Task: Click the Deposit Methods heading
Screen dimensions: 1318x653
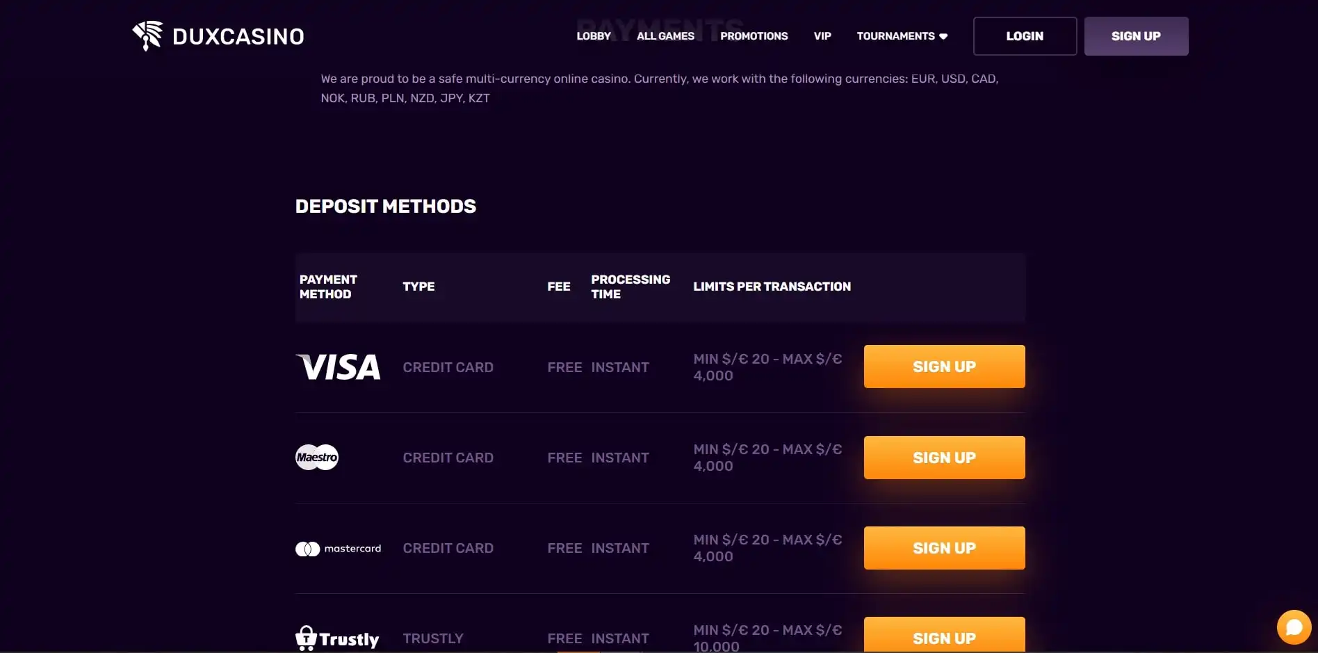Action: (x=386, y=207)
